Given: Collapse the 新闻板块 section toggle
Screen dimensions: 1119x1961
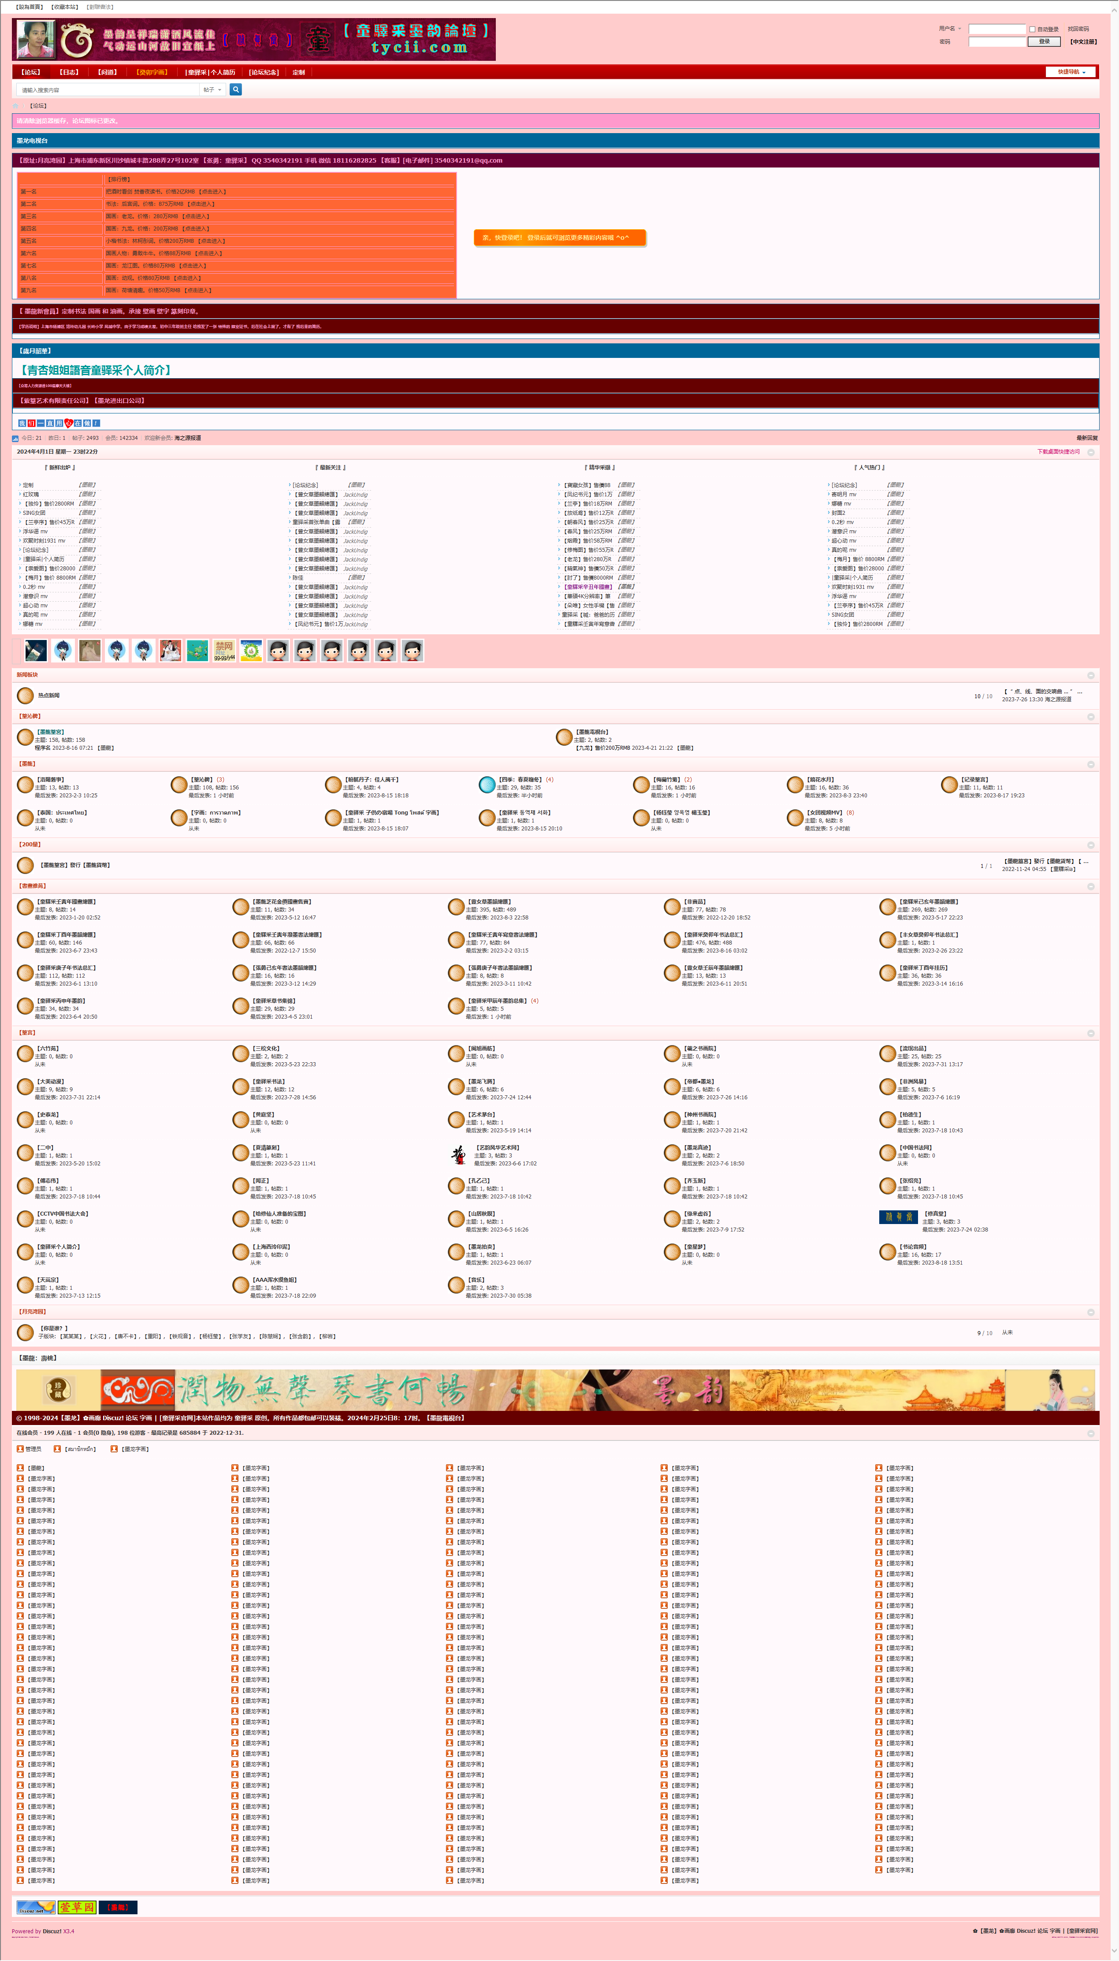Looking at the screenshot, I should coord(1090,675).
